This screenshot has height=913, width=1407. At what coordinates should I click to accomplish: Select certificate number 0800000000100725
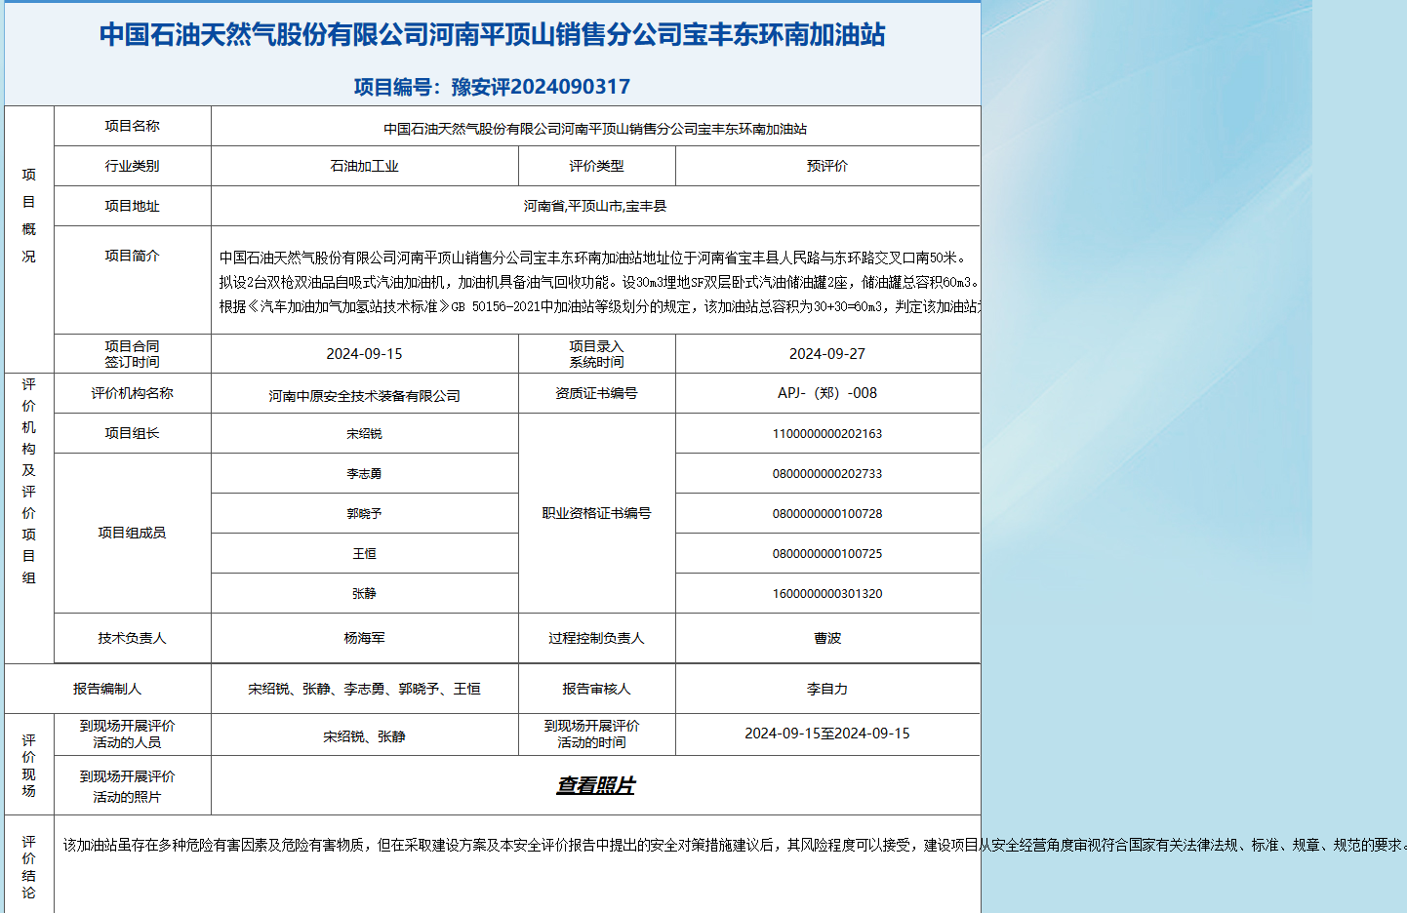pos(827,553)
